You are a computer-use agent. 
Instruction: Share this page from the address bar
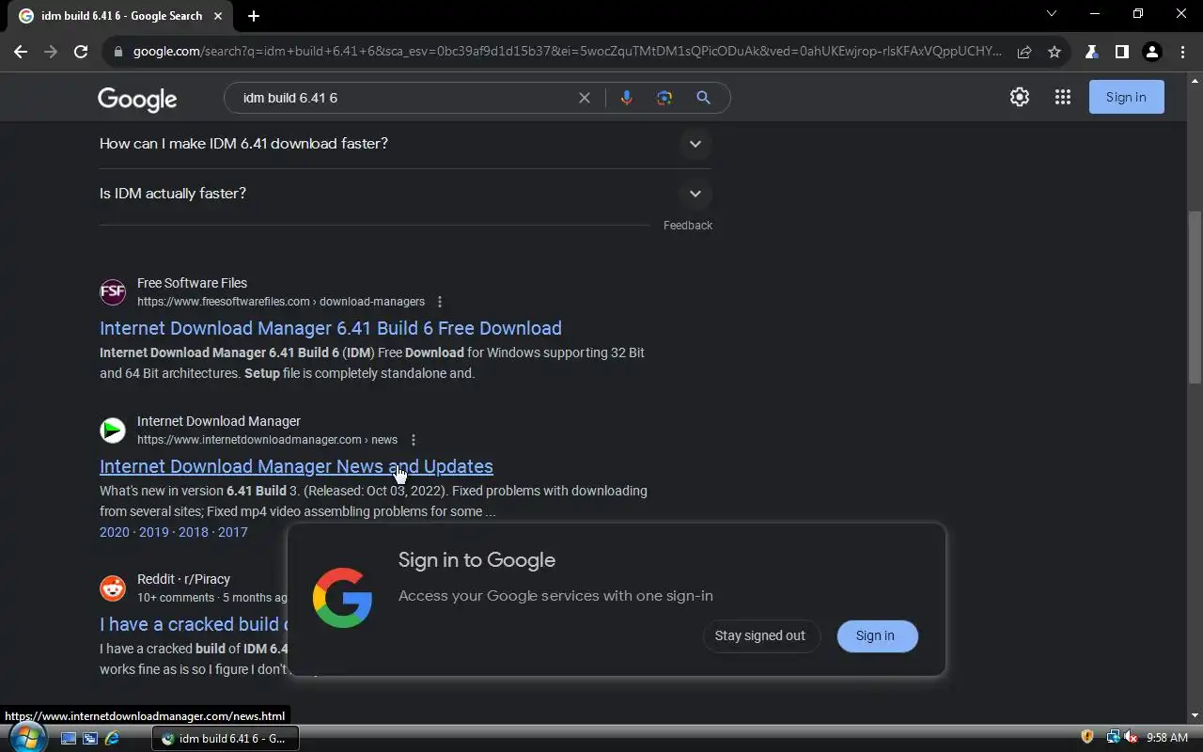[1024, 52]
